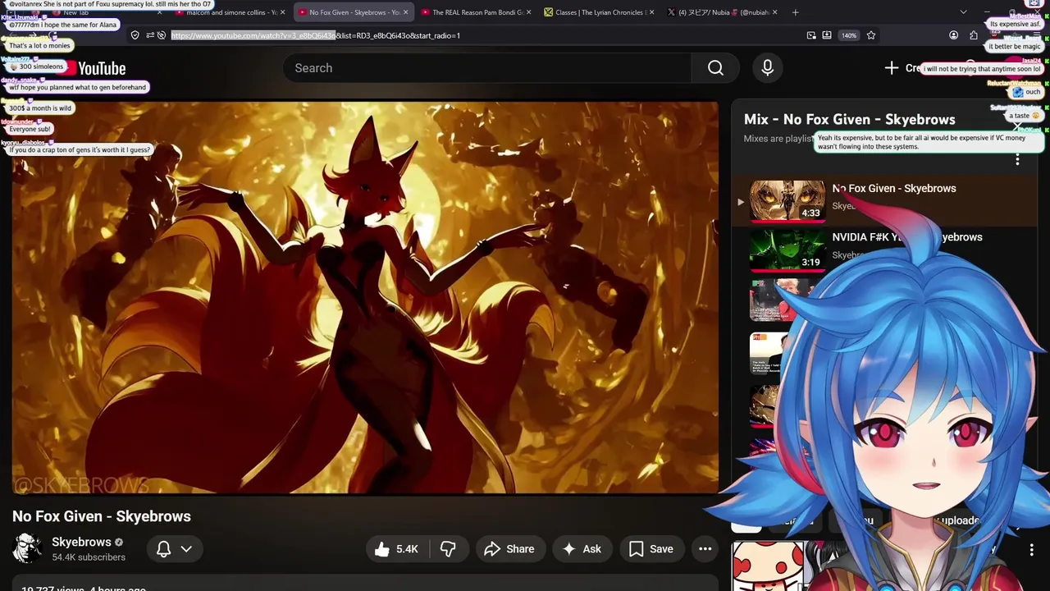This screenshot has height=591, width=1050.
Task: Open the Ask AI button
Action: pos(582,549)
